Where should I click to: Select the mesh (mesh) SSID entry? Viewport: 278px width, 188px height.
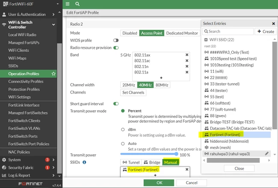(237, 147)
